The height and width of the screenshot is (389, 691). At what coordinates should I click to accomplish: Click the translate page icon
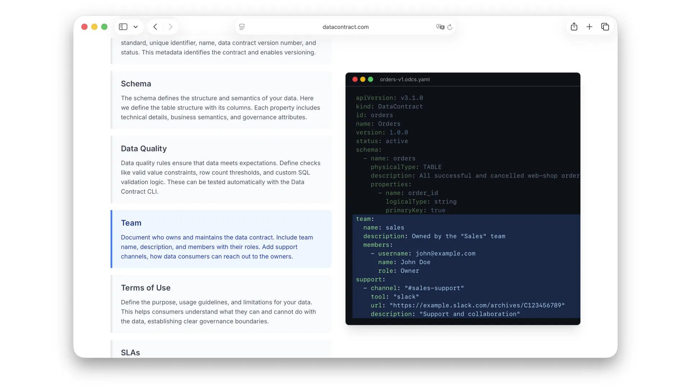point(440,27)
